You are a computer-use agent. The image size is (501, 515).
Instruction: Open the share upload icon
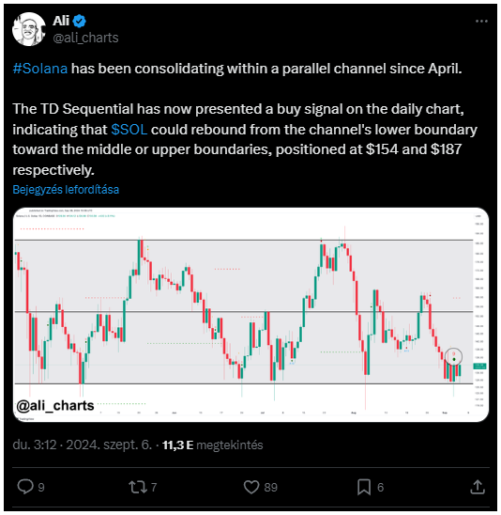click(x=478, y=487)
